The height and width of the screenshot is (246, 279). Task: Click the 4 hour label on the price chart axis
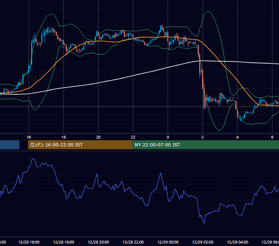click(238, 137)
